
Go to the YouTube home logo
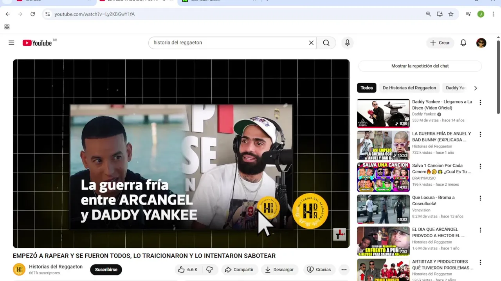[37, 43]
